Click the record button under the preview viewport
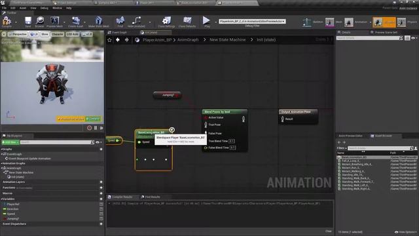Screen dimensions: 419x236 pyautogui.click(x=89, y=128)
